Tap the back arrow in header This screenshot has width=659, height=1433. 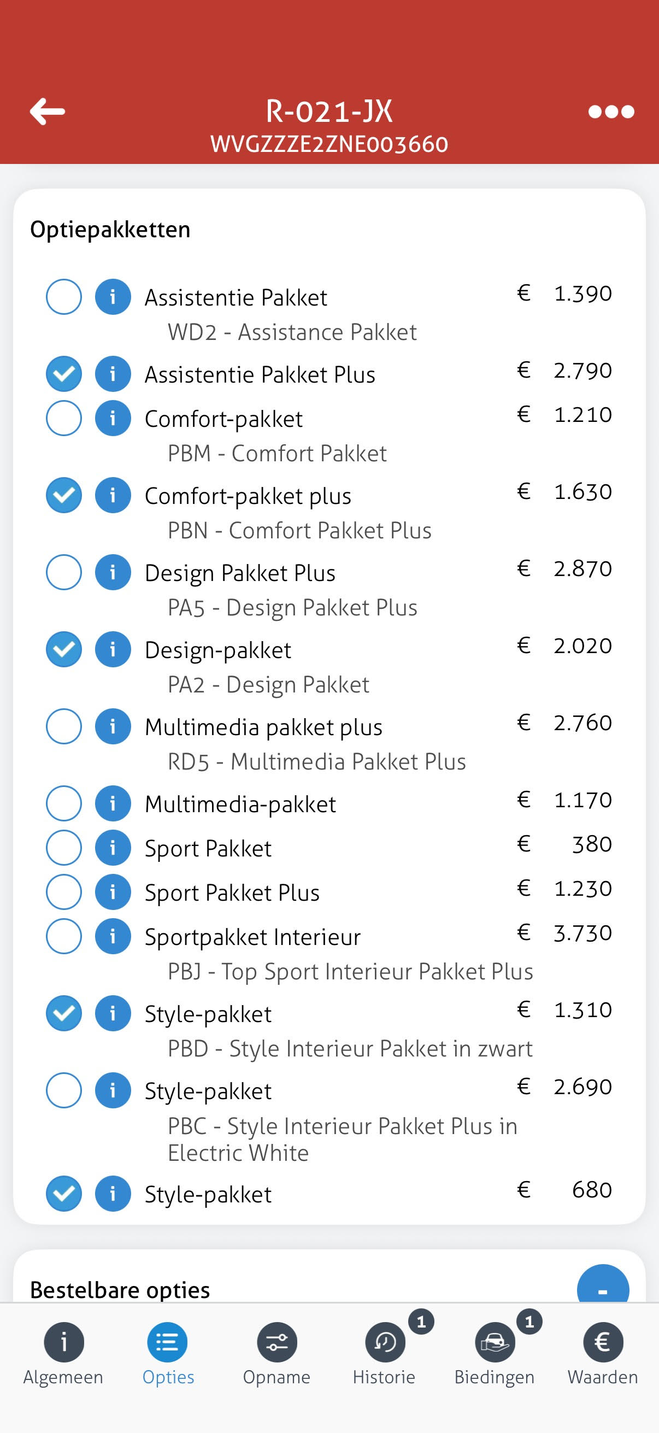pos(48,111)
